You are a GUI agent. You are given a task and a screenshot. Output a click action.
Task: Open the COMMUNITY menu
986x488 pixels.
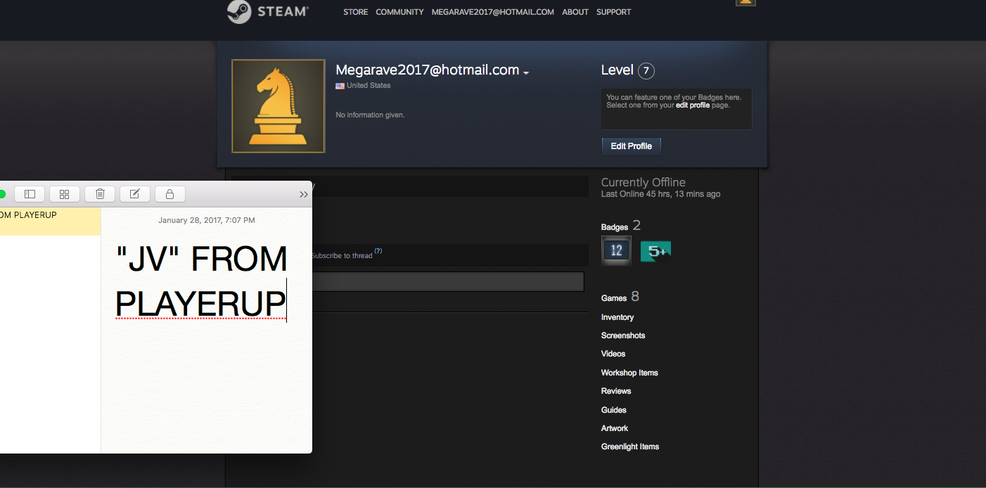pyautogui.click(x=399, y=12)
